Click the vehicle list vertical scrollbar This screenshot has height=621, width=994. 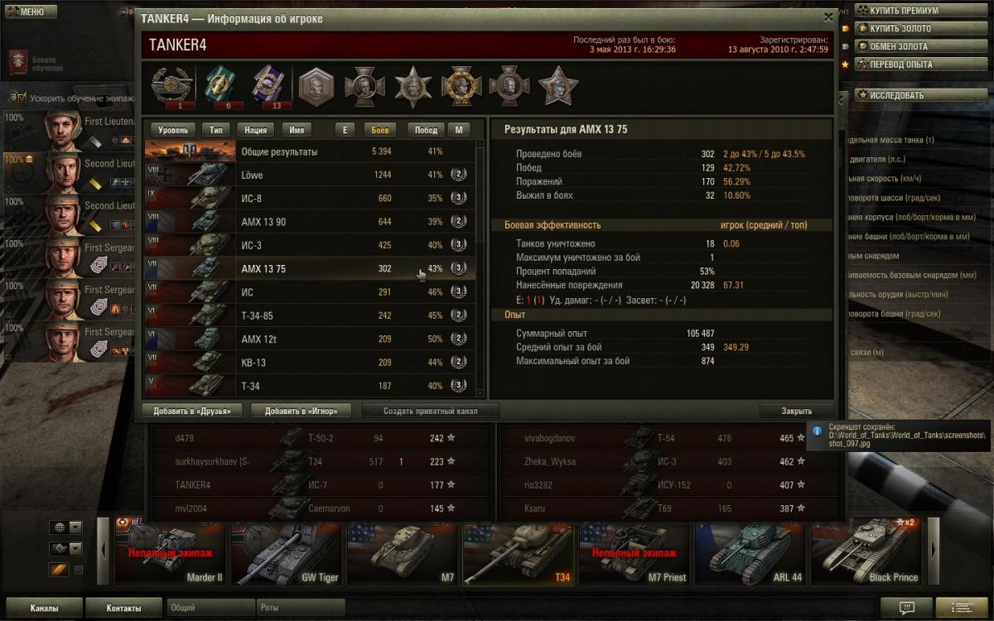(x=480, y=197)
